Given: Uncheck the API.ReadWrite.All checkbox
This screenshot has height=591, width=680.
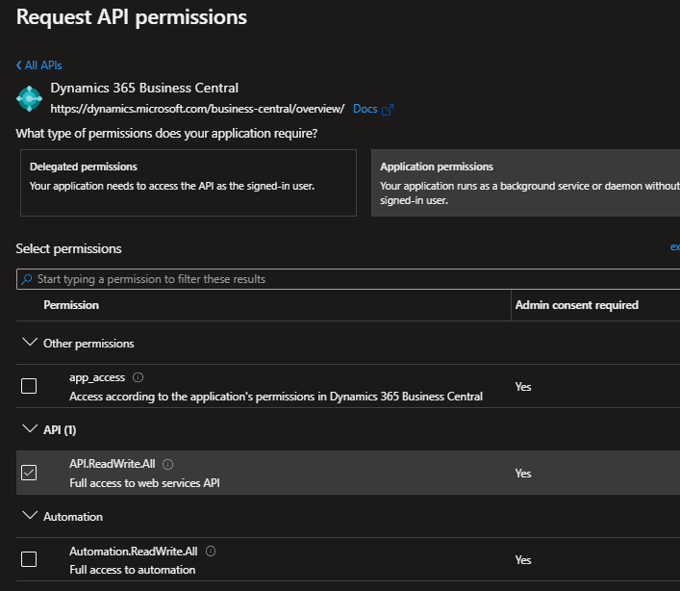Looking at the screenshot, I should tap(29, 473).
